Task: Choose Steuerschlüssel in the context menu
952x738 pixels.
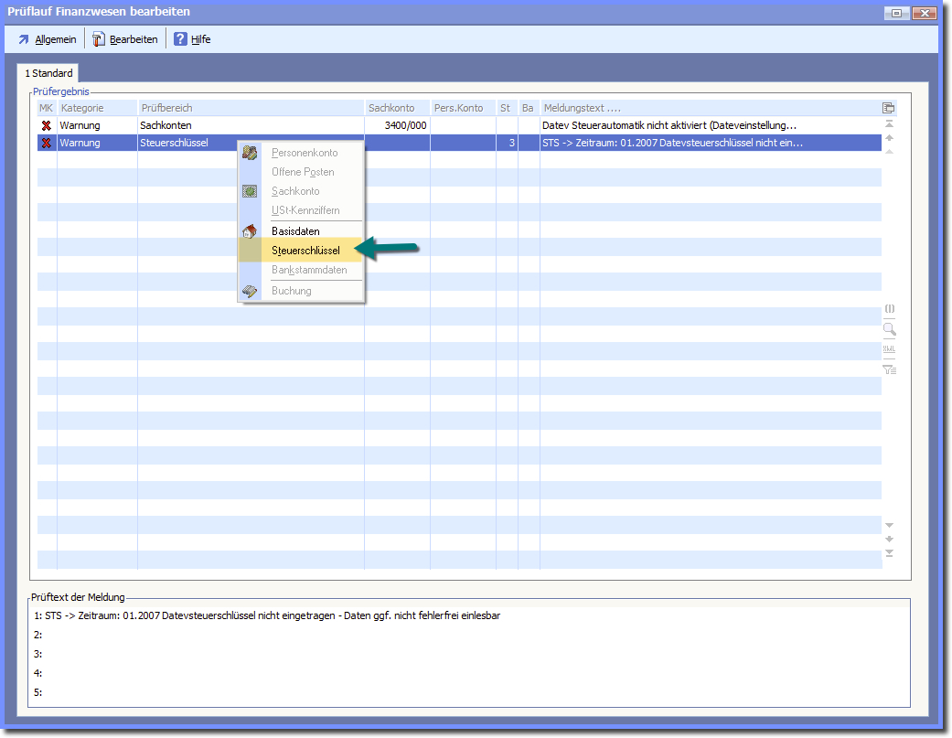Action: pos(305,251)
